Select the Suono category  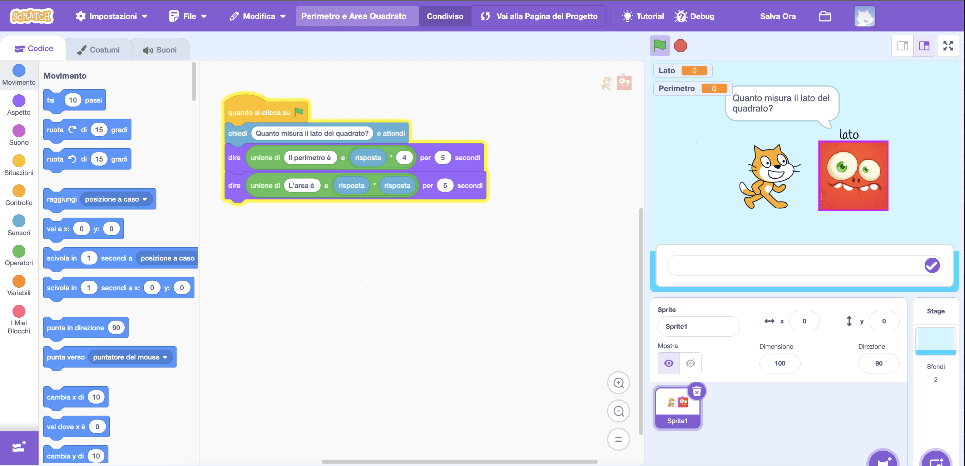(x=19, y=135)
